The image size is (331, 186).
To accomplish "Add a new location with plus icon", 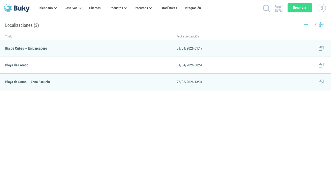I will (306, 25).
